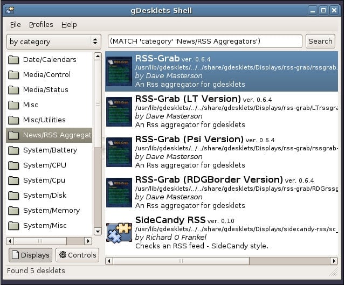Click the RSS-Grab (LT Version) thumbnail
This screenshot has width=345, height=285.
click(119, 112)
